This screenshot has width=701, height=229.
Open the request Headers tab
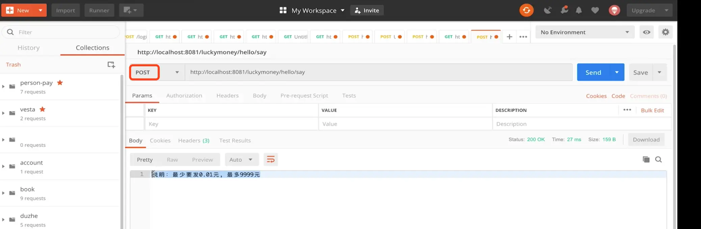(228, 96)
